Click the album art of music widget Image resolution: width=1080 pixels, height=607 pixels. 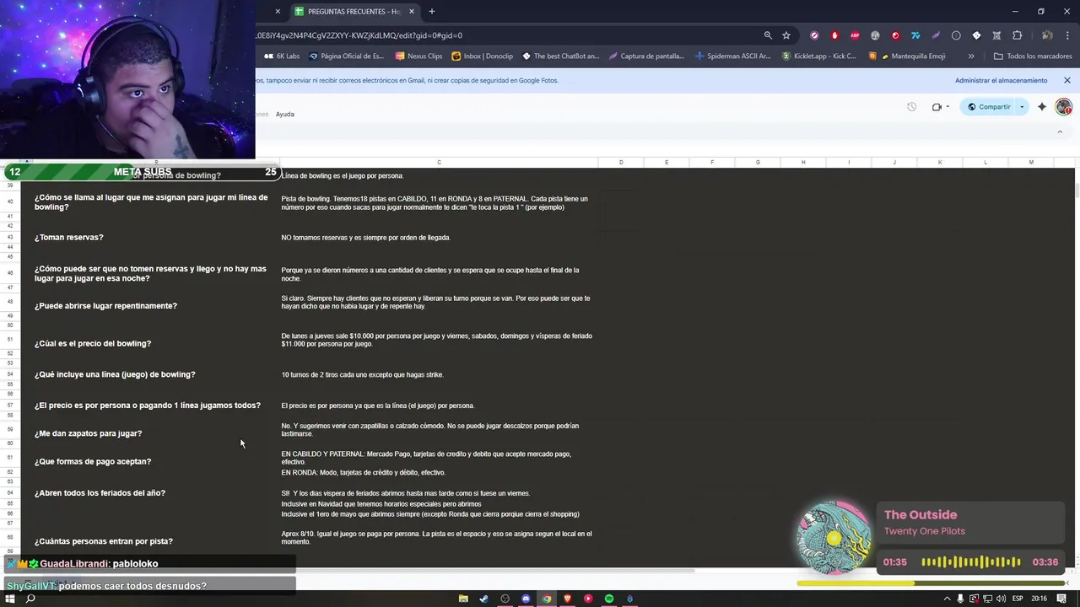[x=834, y=539]
